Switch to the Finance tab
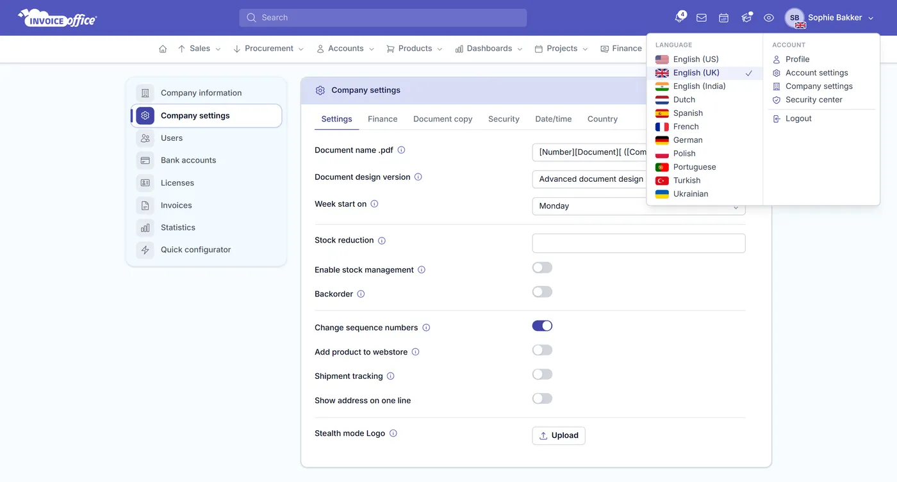Image resolution: width=897 pixels, height=482 pixels. 383,119
